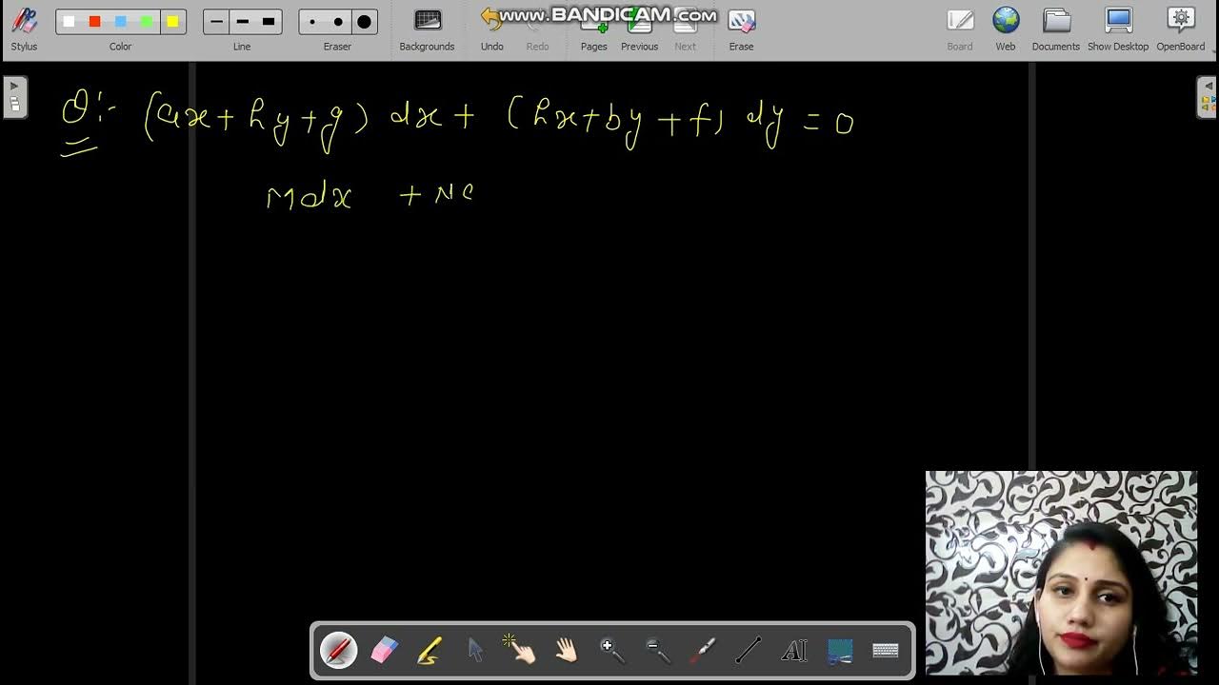The width and height of the screenshot is (1219, 685).
Task: Select the medium line width
Action: click(242, 21)
